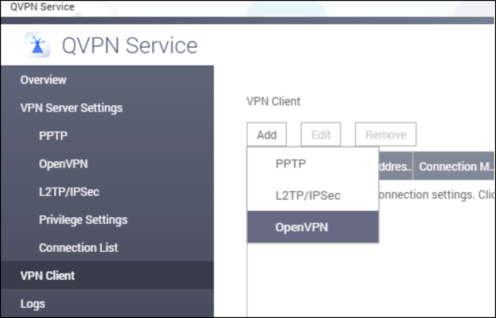Choose L2TP/IPSec from the Add dropdown menu
This screenshot has height=318, width=496.
click(308, 195)
